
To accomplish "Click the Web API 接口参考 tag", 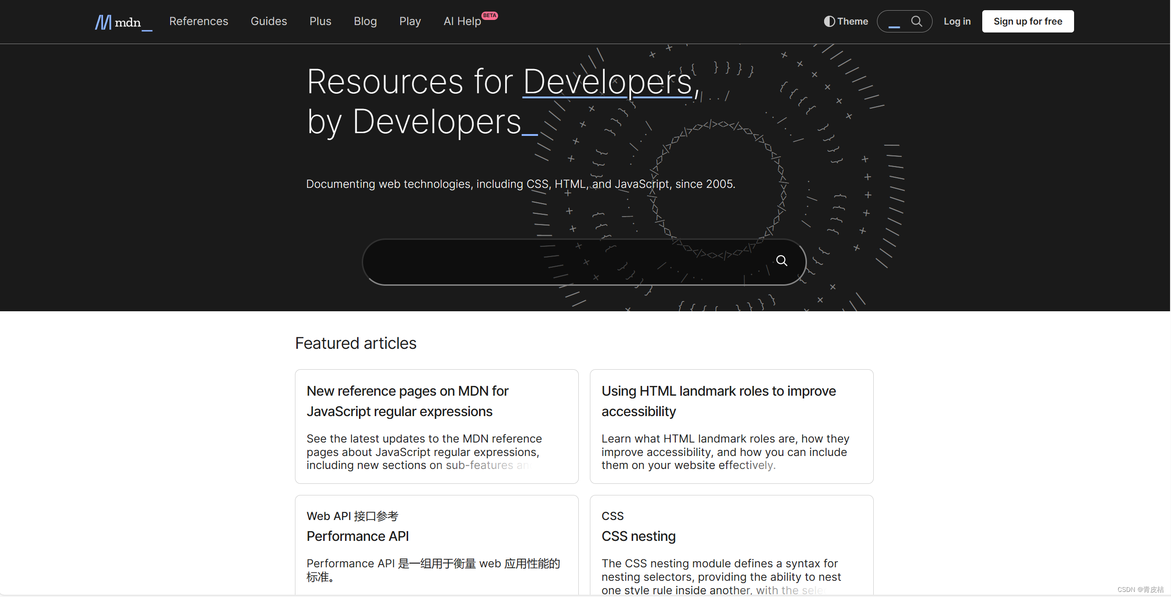I will coord(352,516).
